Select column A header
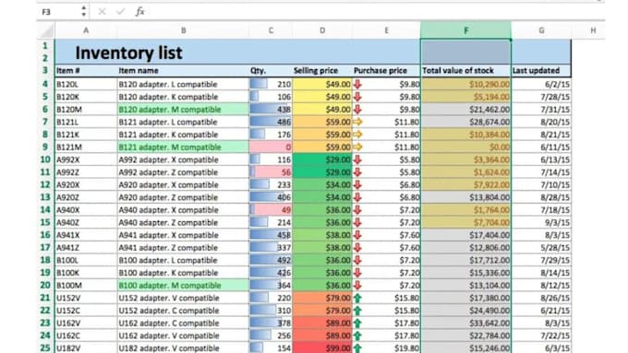Viewport: 628px width, 353px height. (x=86, y=30)
